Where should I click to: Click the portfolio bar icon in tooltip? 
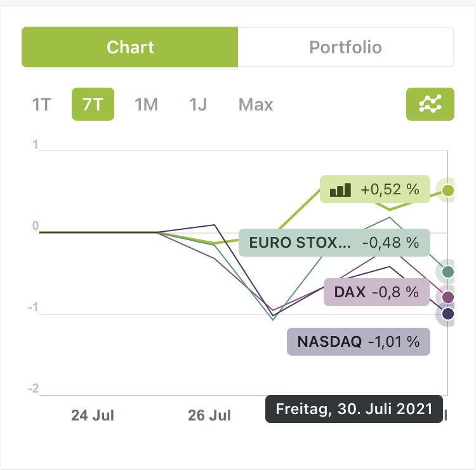(340, 189)
